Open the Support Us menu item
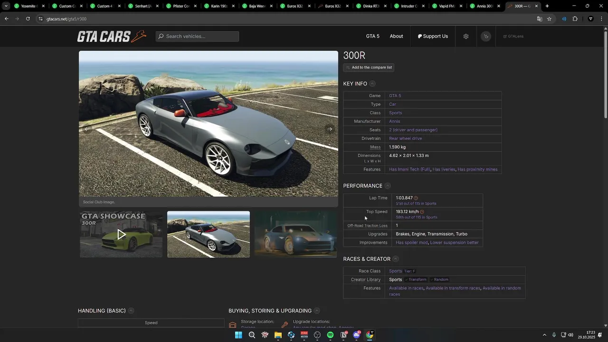 433,36
